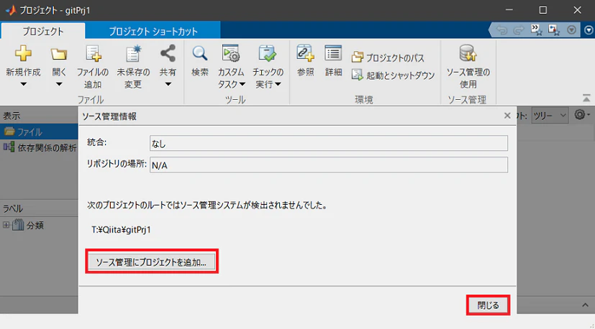Open プロジェクトのパス settings

tap(387, 57)
